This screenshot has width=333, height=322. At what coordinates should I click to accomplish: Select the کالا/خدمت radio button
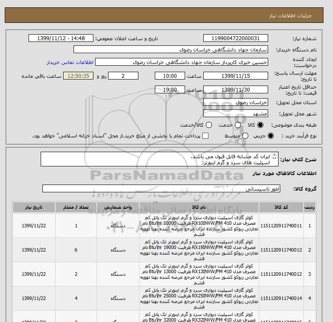coord(209,125)
